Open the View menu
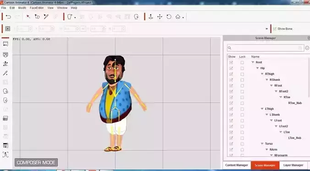310x171 pixels. click(x=50, y=8)
